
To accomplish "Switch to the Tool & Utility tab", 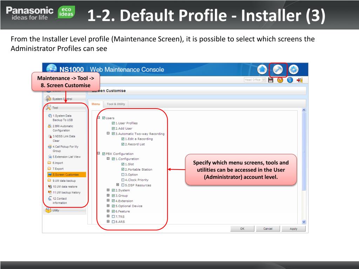I will point(116,104).
